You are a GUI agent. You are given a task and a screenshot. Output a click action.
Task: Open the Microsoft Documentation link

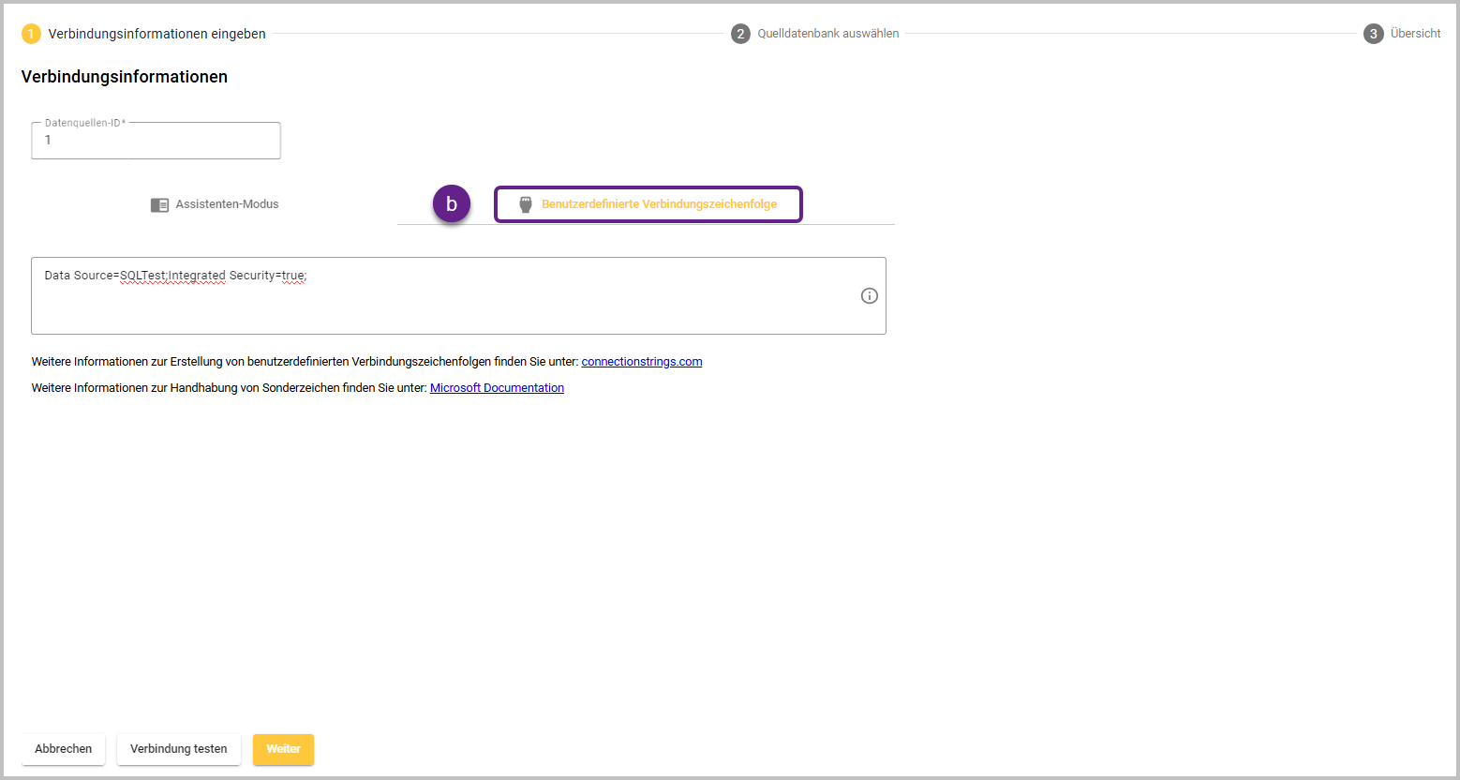(497, 388)
